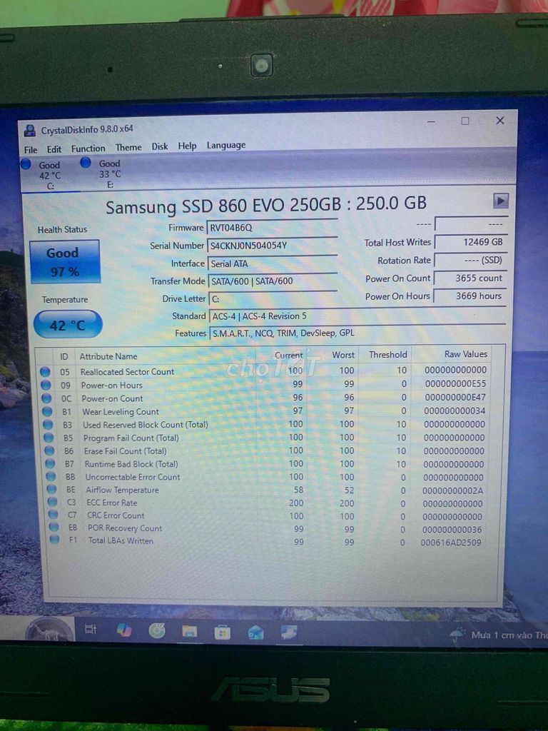The width and height of the screenshot is (548, 731).
Task: Click the CrystalDiskInfo taskbar icon
Action: 289,632
